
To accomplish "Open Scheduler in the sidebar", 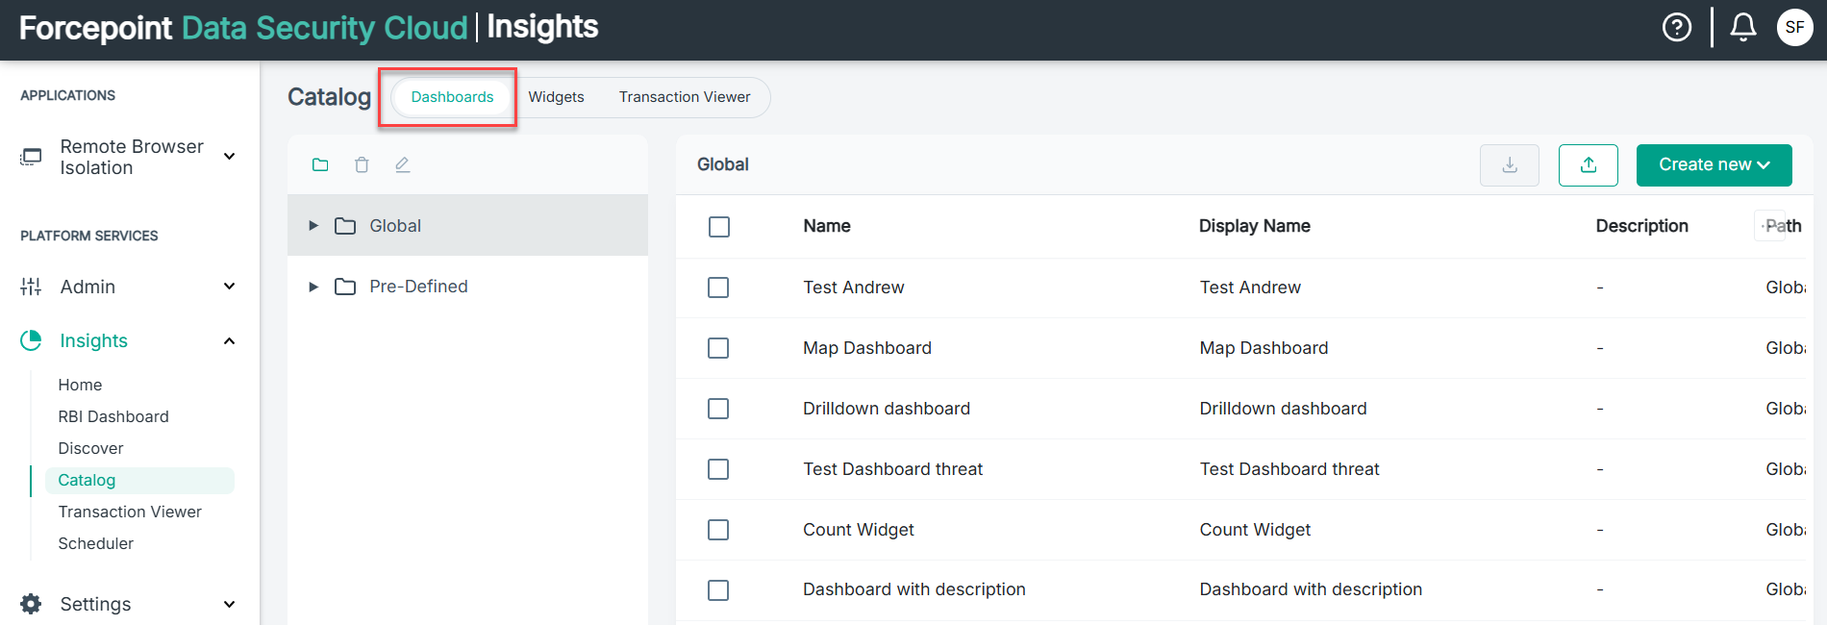I will (95, 543).
